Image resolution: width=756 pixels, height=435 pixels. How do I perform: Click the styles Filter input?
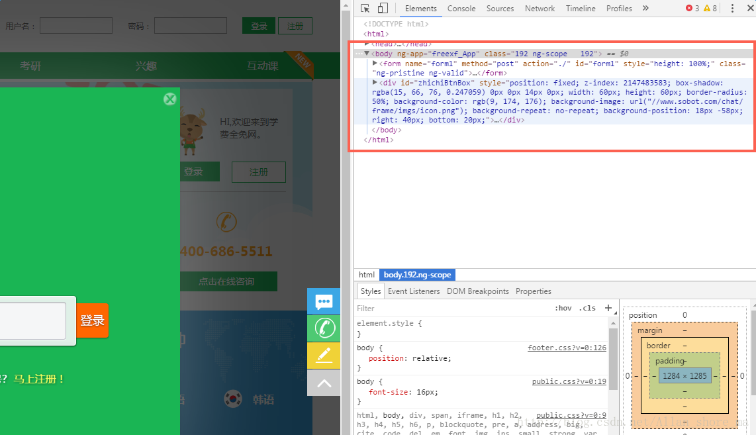(453, 308)
